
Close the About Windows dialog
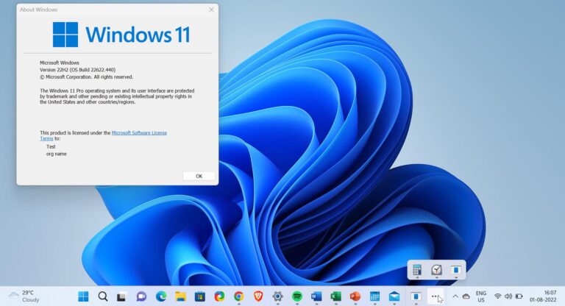coord(212,10)
